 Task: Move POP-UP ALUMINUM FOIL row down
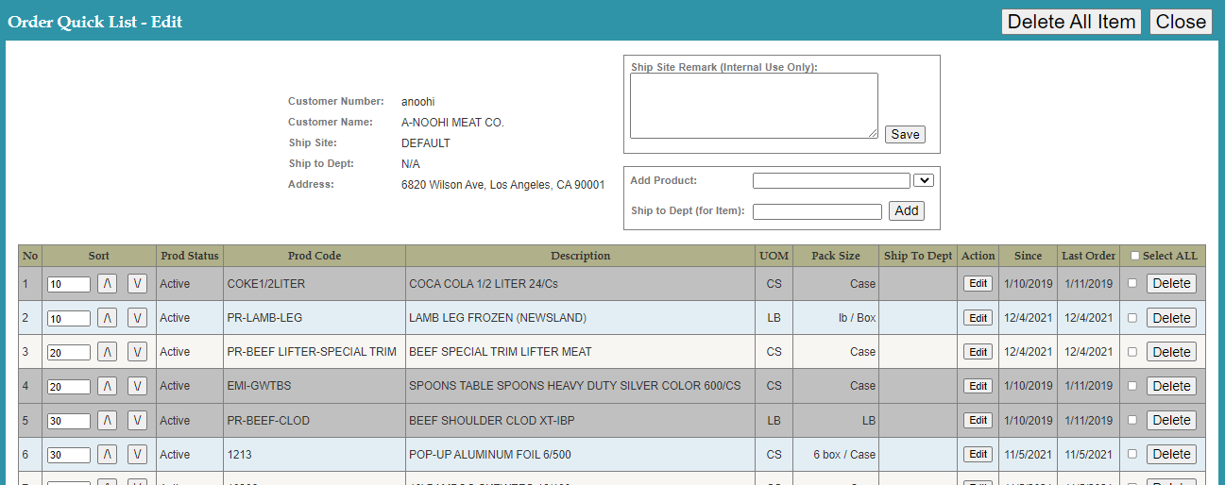click(x=137, y=454)
